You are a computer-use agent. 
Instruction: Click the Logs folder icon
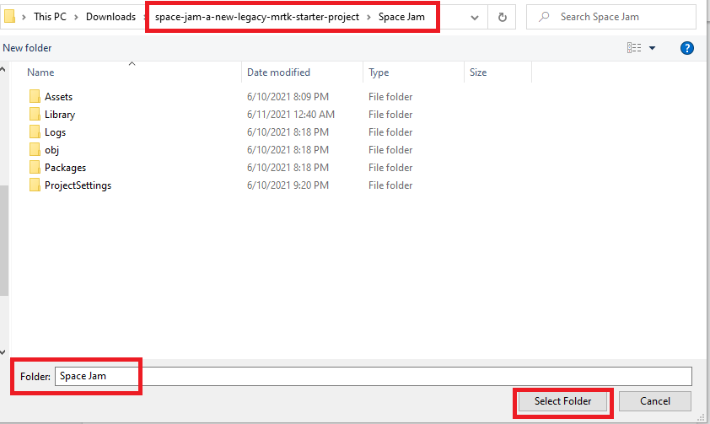tap(35, 131)
